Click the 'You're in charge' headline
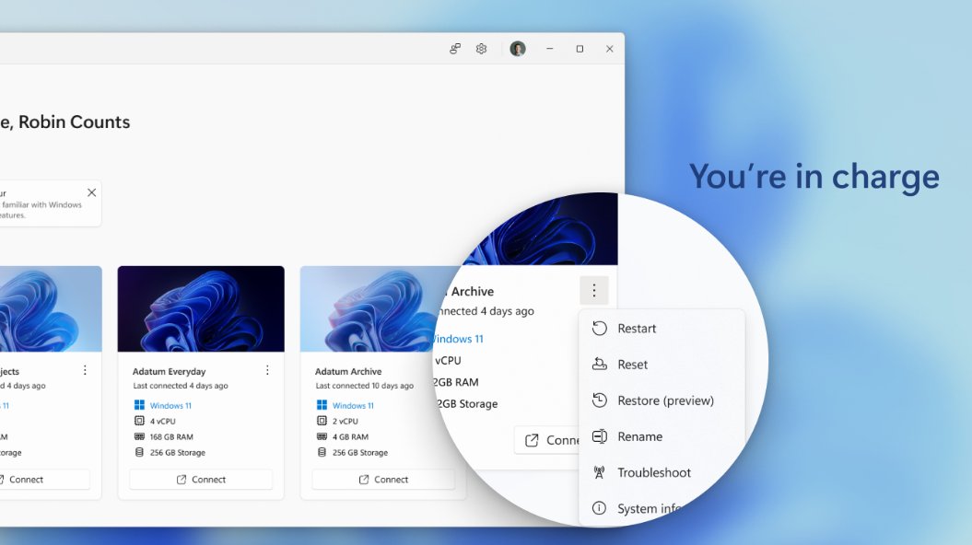972x545 pixels. tap(814, 177)
